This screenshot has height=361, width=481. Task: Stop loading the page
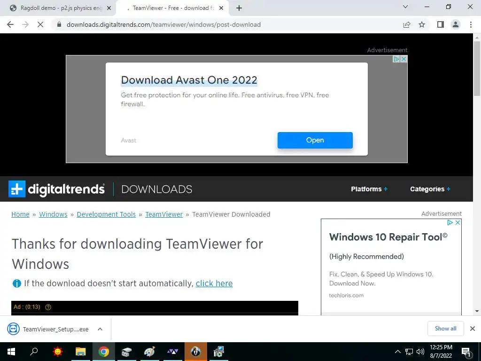click(x=40, y=24)
